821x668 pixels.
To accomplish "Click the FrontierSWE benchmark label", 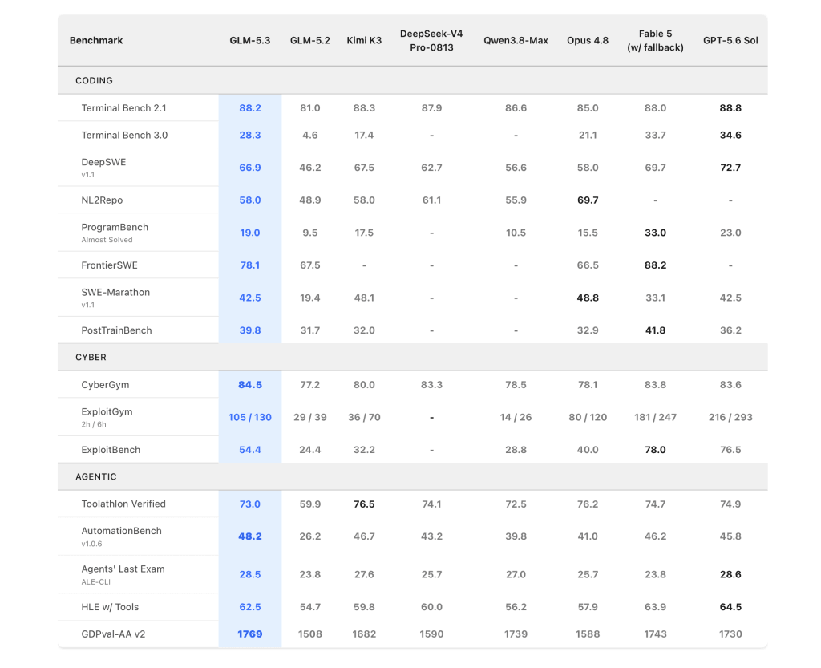I will (109, 265).
